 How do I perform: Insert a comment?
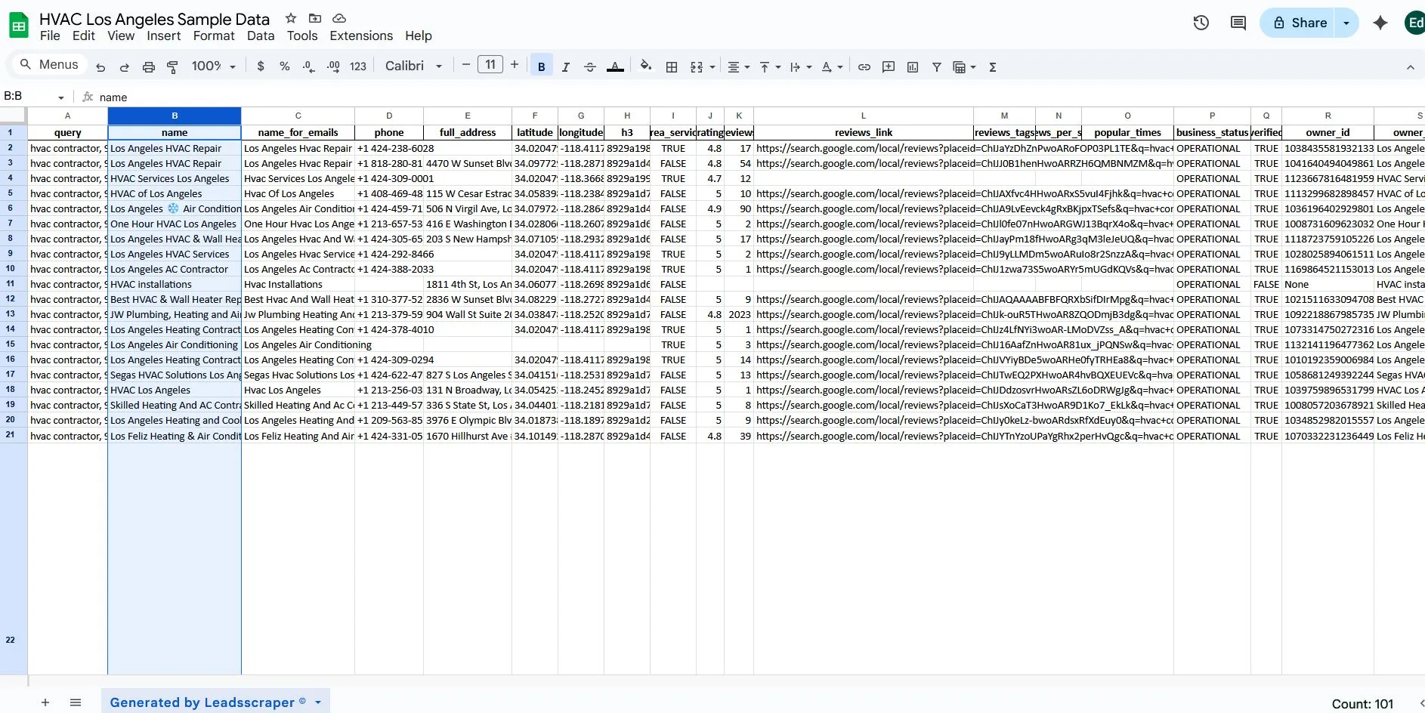point(889,67)
